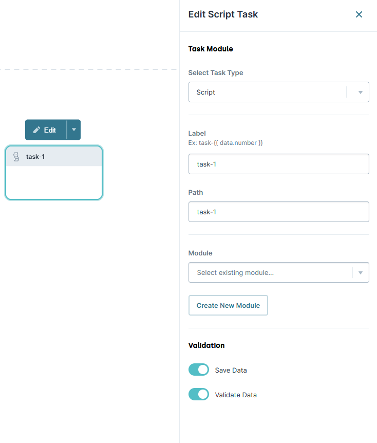
Task: Disable the Save Data toggle
Action: point(198,370)
